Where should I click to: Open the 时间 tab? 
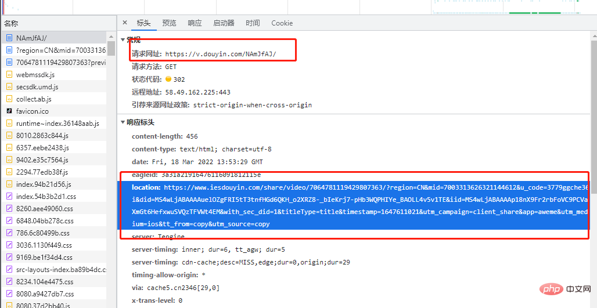[x=253, y=23]
